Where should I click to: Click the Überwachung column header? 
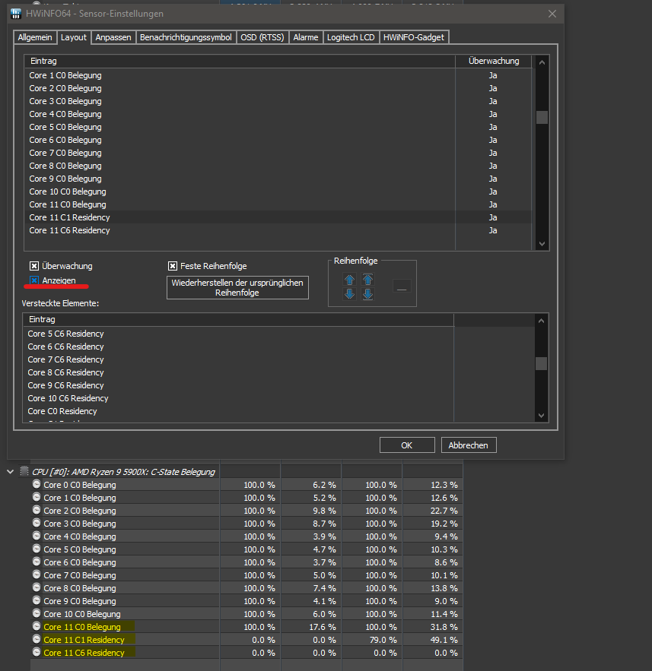494,62
